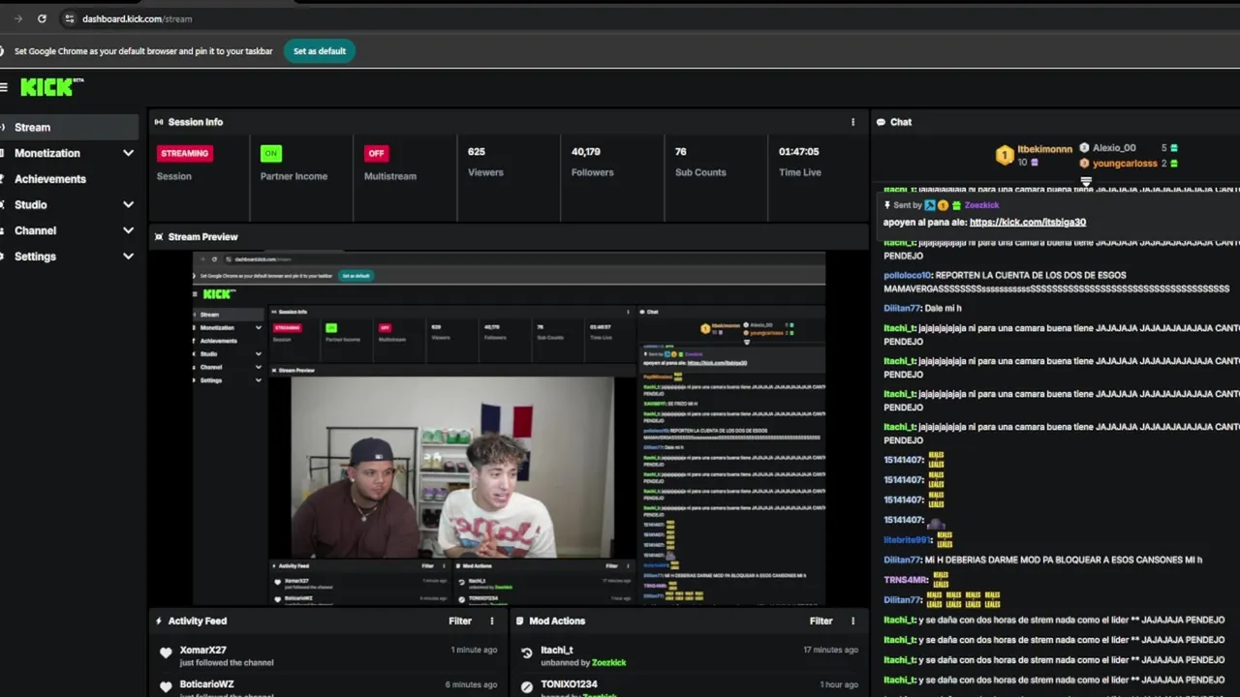
Task: Open Mod Actions three-dot options
Action: tap(852, 621)
